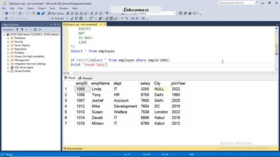
Task: Click Object Explorer disconnect icon
Action: (22, 30)
